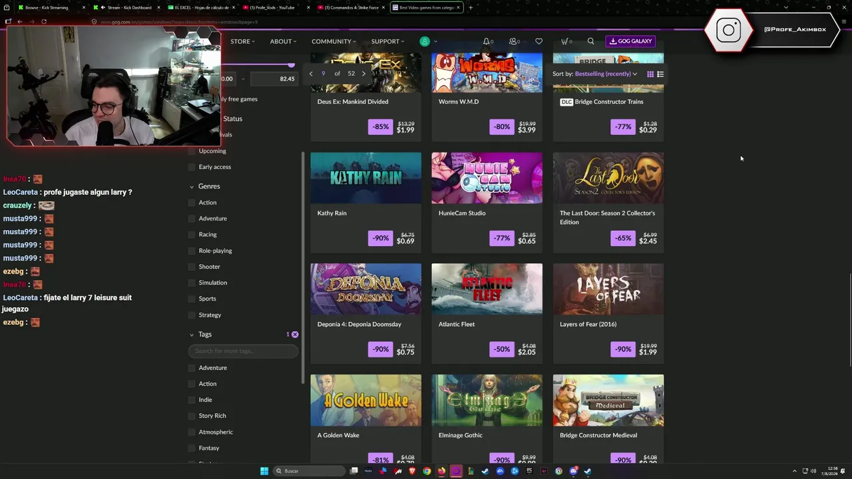Switch to Commandos 4: Strike Force tab
Screen dimensions: 852x479
(351, 7)
